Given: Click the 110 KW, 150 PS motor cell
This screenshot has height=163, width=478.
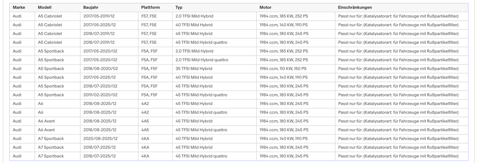Looking at the screenshot, I should pos(283,68).
